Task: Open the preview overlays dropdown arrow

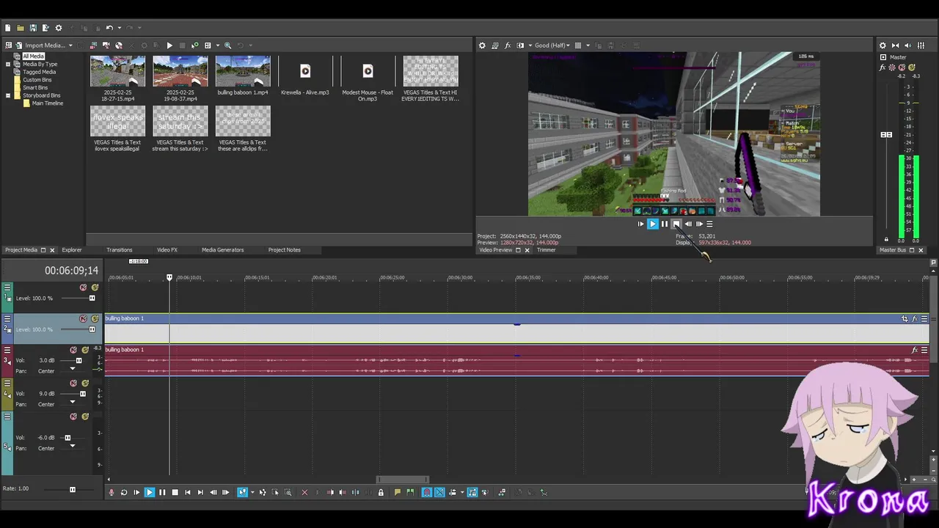Action: [588, 45]
